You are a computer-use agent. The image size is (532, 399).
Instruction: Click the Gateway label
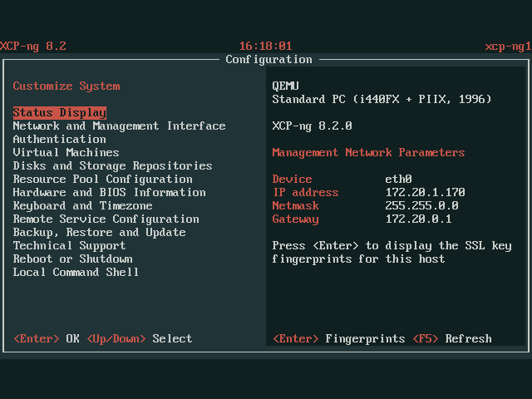tap(295, 219)
